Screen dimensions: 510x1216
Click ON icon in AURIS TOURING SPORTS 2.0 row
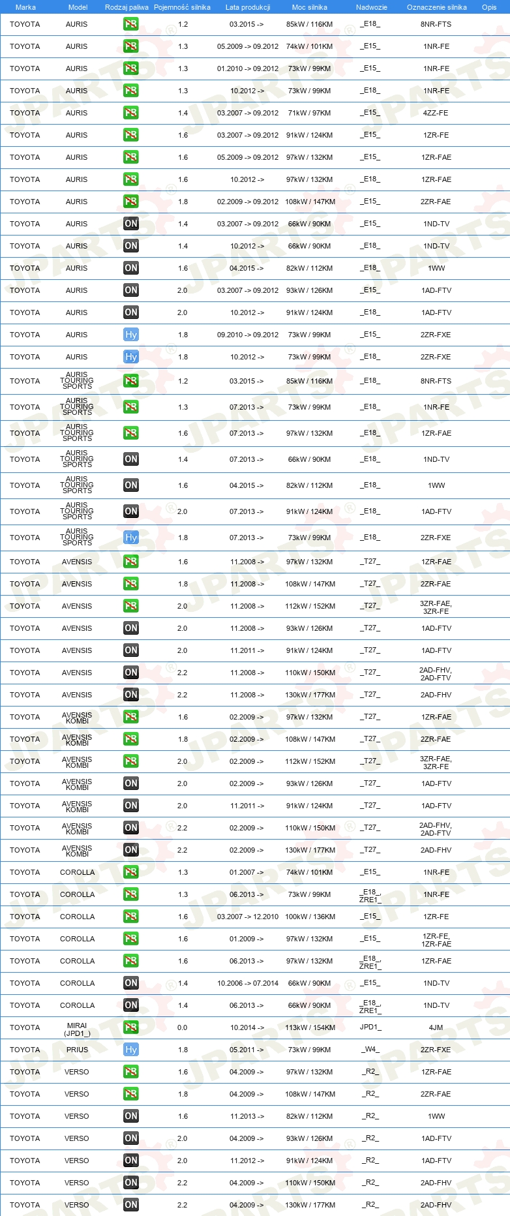pos(130,511)
